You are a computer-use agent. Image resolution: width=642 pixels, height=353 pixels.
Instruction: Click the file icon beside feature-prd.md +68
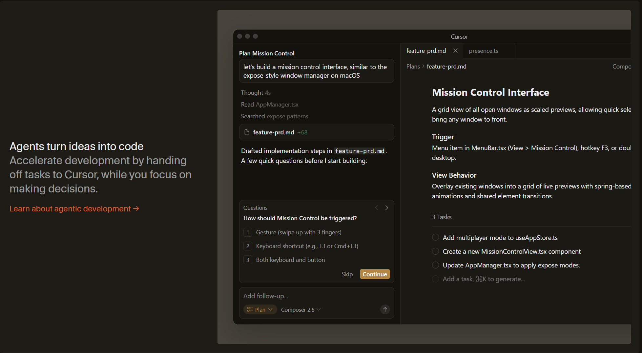pos(247,132)
